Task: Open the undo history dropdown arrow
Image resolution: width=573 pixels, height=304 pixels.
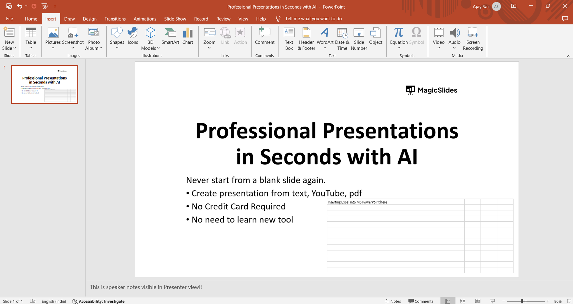Action: point(26,6)
